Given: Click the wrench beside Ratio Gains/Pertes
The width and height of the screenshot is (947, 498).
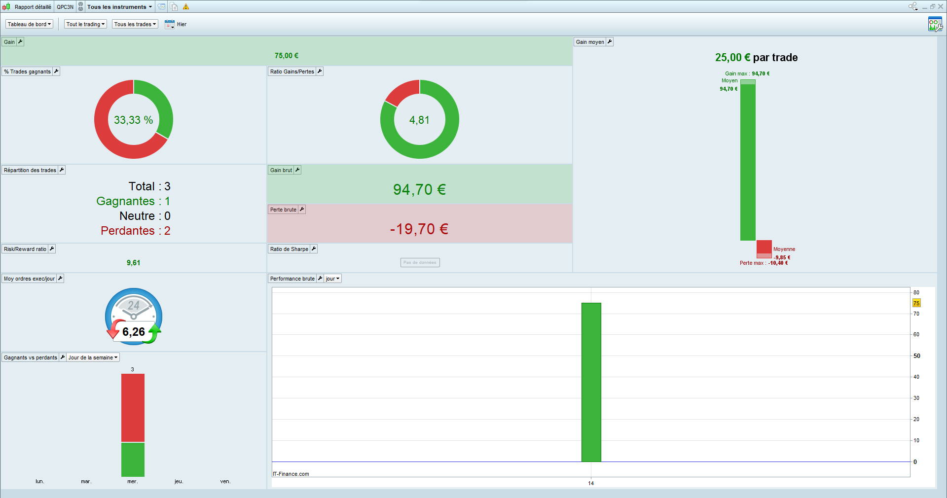Looking at the screenshot, I should (x=320, y=71).
